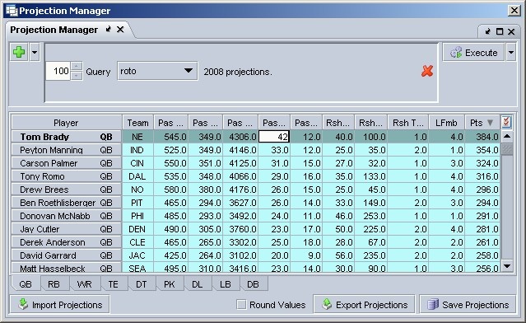The height and width of the screenshot is (323, 526).
Task: Remove the query with the red X icon
Action: click(x=427, y=71)
